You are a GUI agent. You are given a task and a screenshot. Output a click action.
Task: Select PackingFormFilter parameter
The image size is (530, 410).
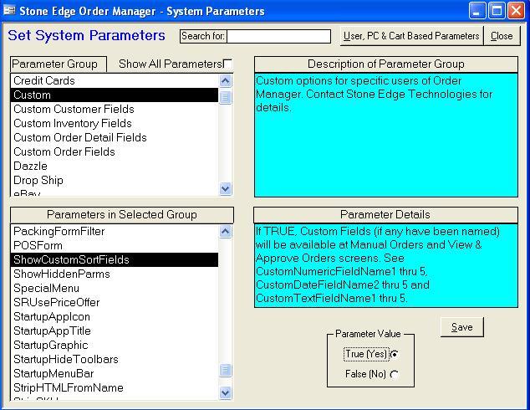[115, 232]
